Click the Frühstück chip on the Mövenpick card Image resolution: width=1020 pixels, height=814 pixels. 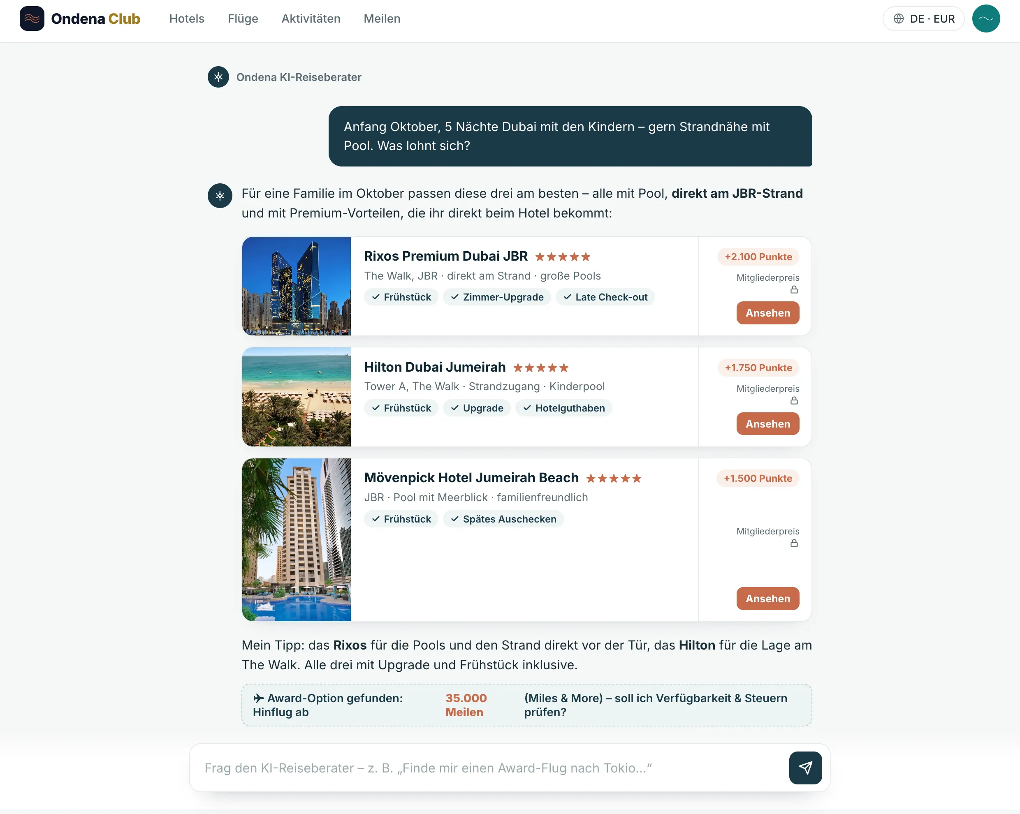[401, 519]
